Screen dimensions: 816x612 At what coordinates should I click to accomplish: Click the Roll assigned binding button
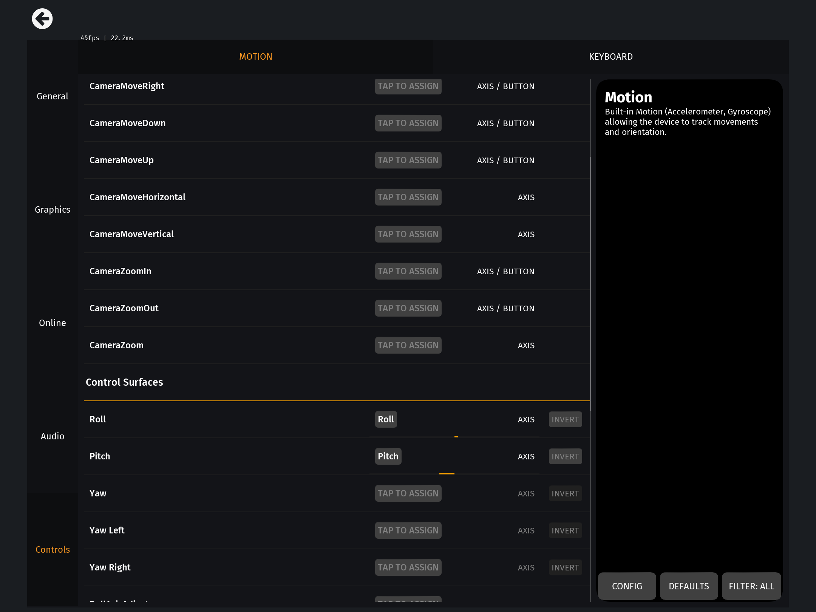coord(386,419)
